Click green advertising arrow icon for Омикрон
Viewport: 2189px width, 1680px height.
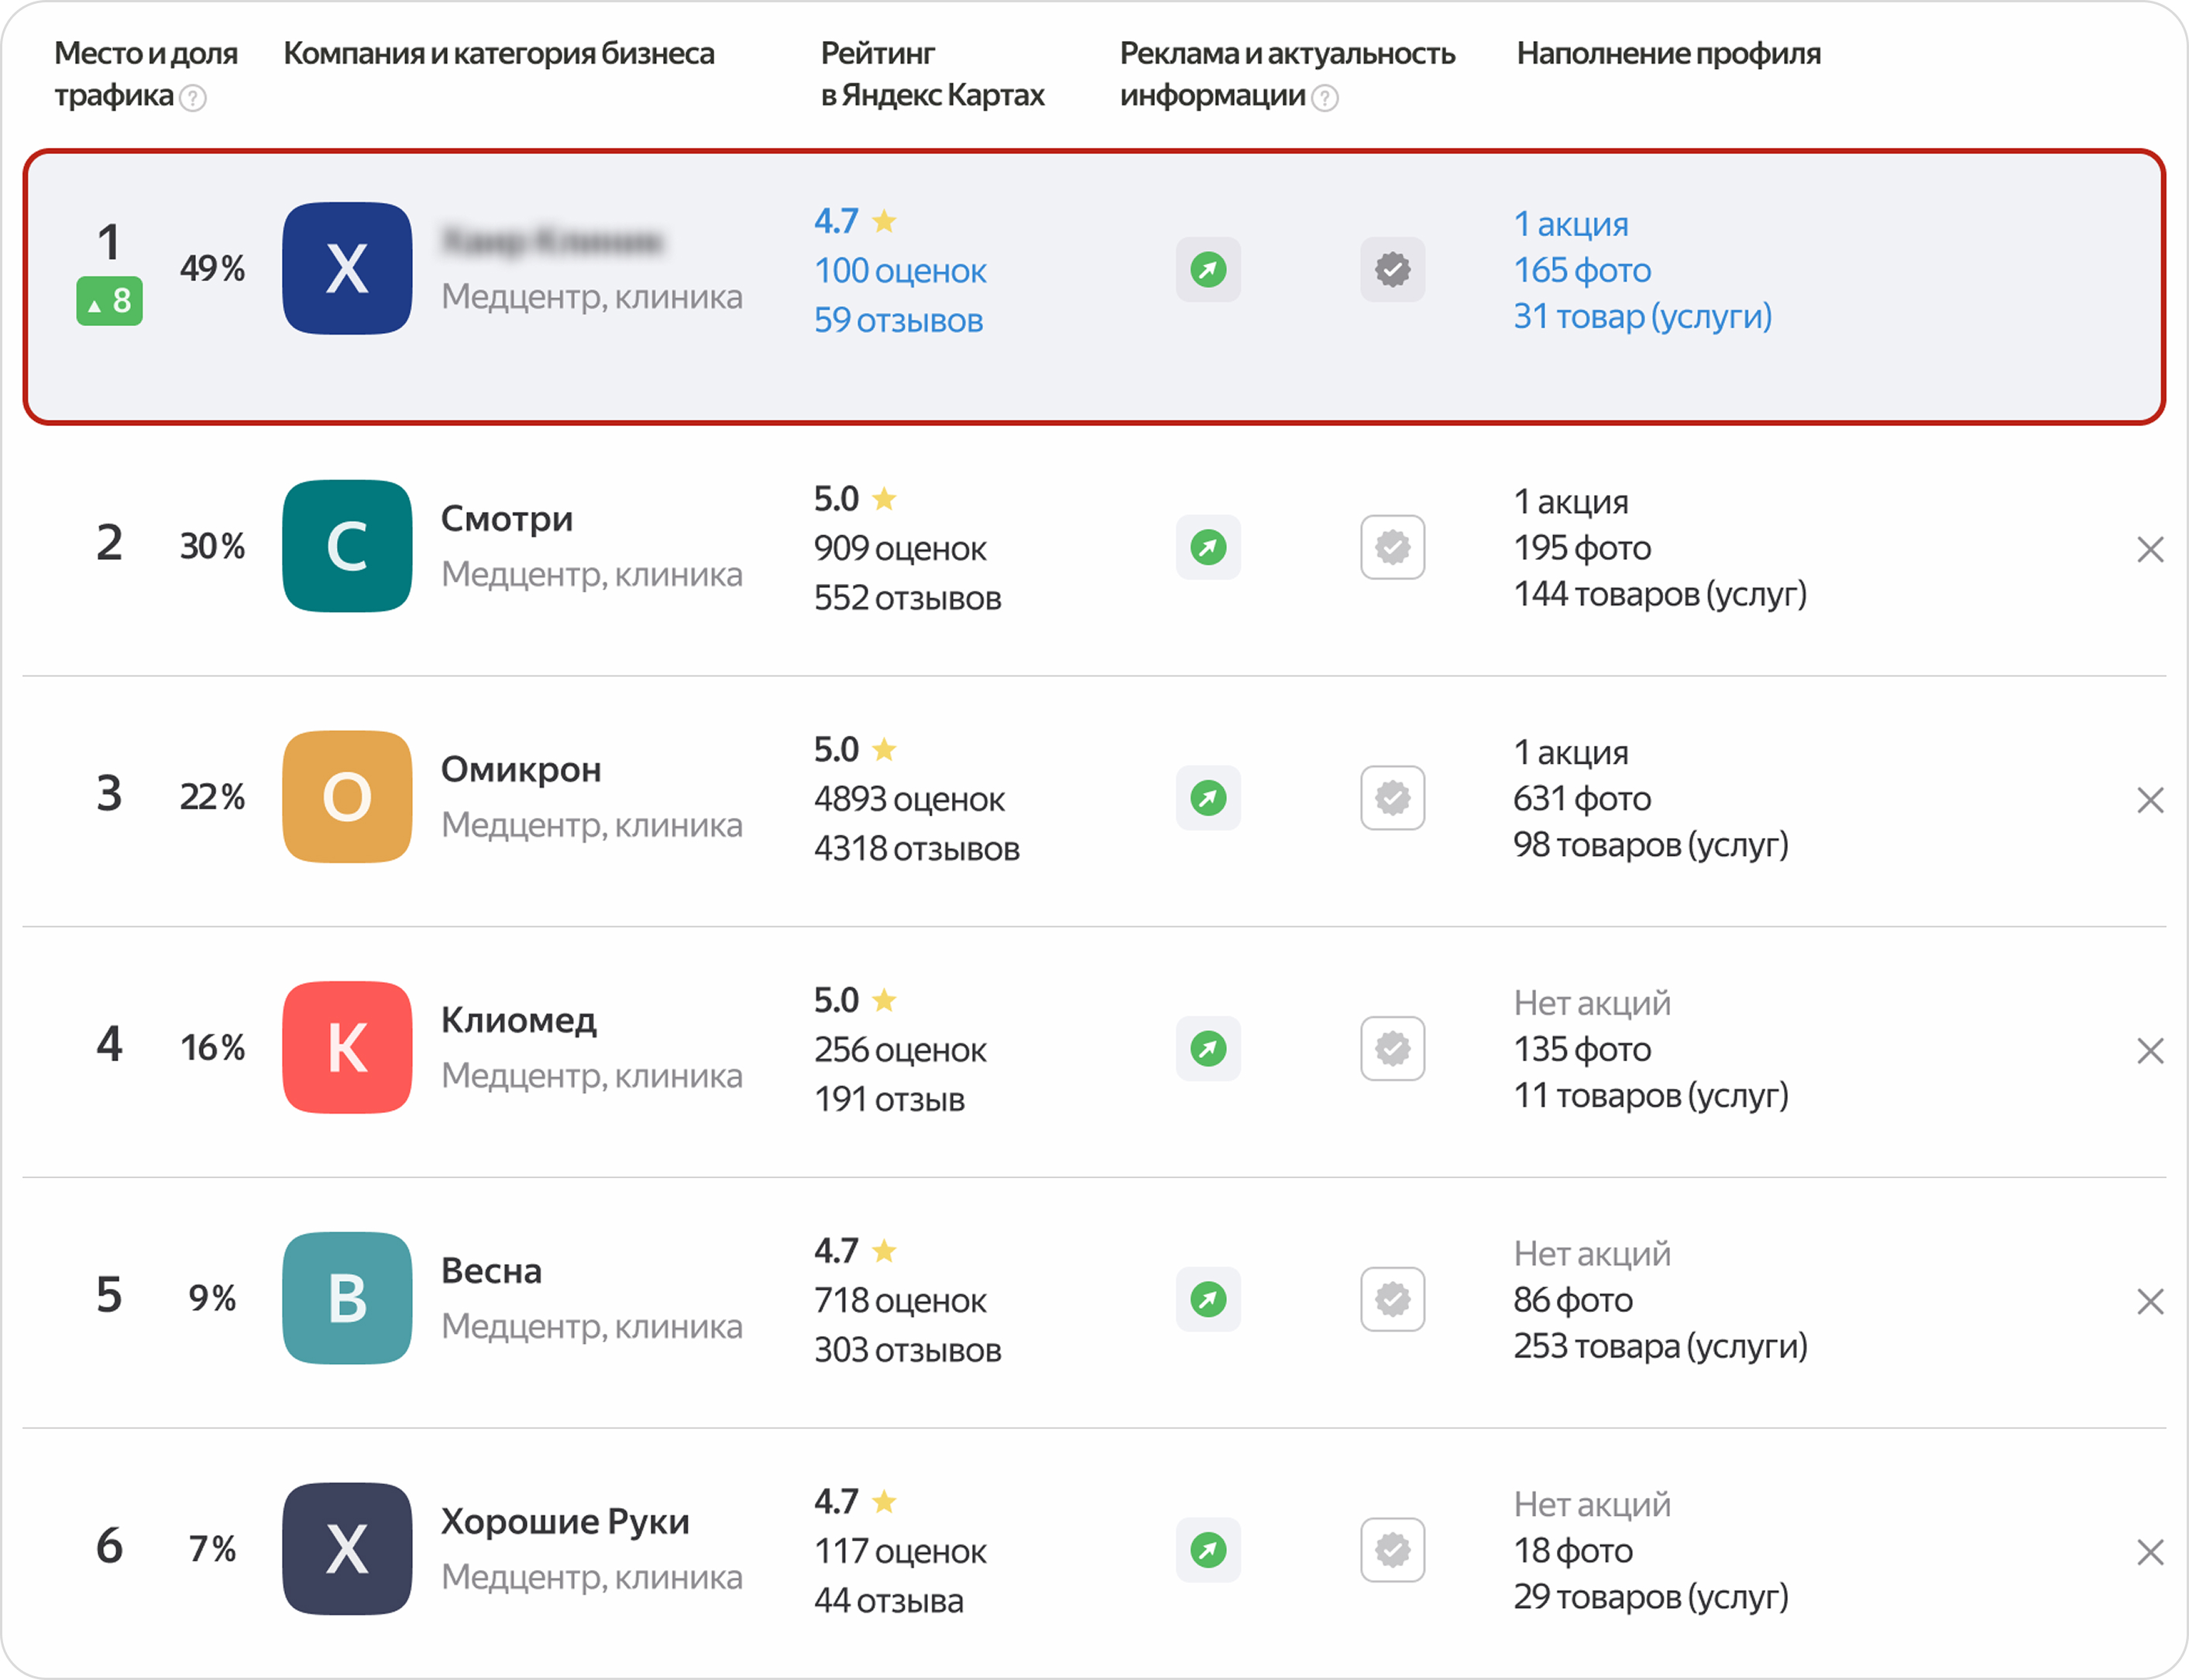point(1208,798)
